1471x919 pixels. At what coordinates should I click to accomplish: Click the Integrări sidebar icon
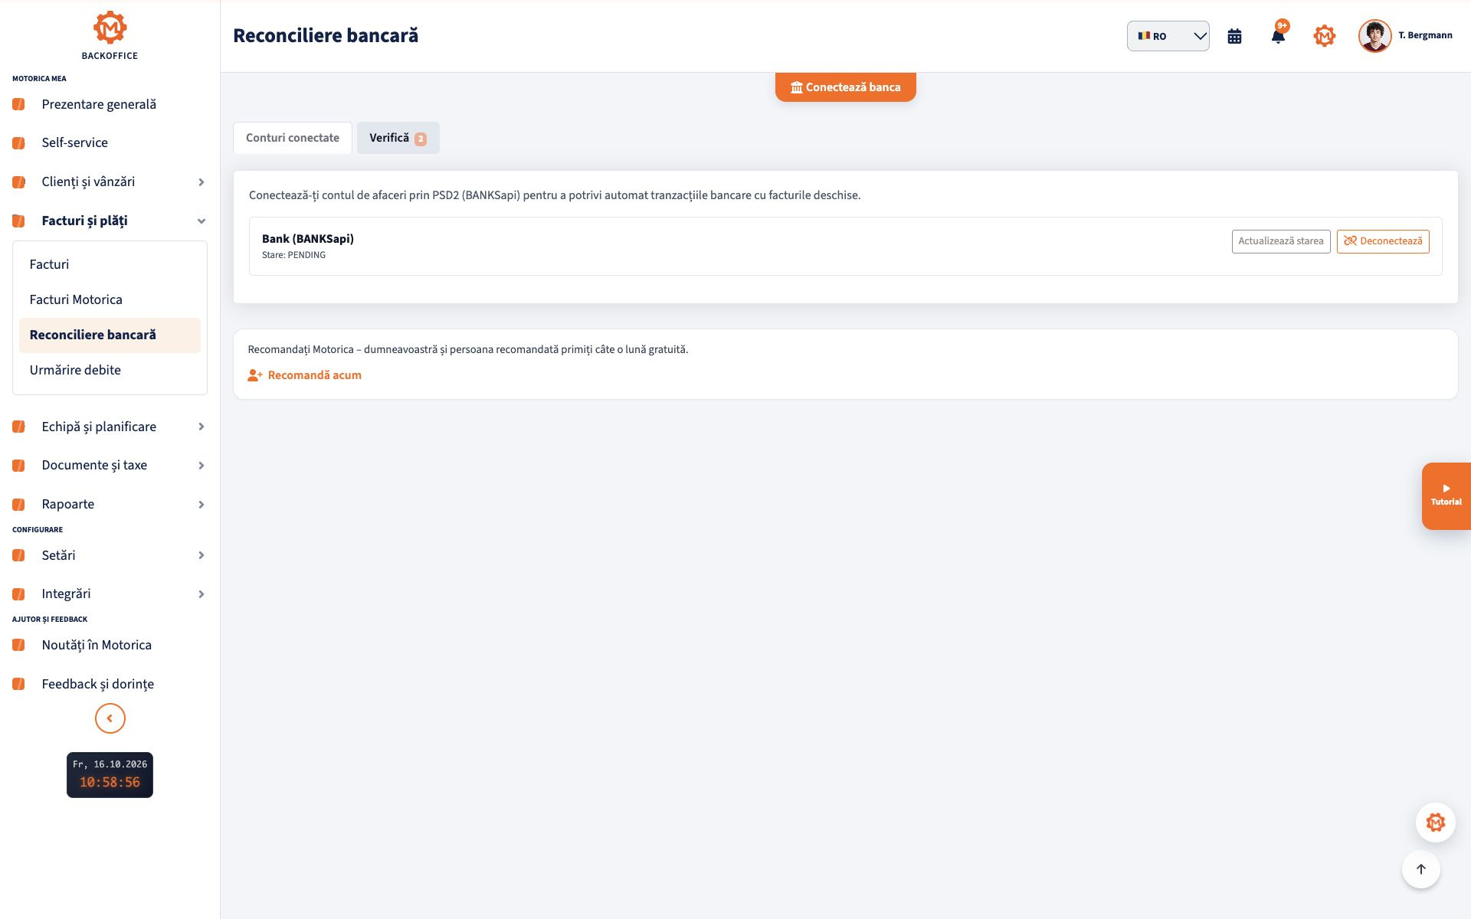point(18,594)
